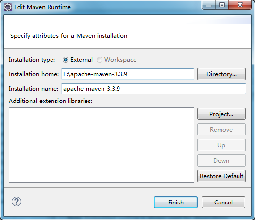Cancel the Edit Maven Runtime dialog

[223, 203]
